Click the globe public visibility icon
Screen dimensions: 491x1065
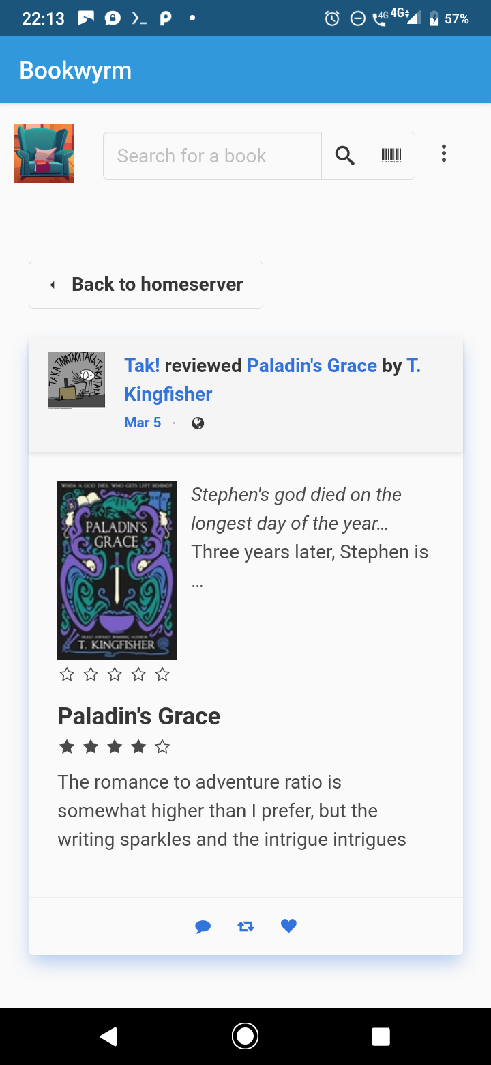[x=198, y=423]
